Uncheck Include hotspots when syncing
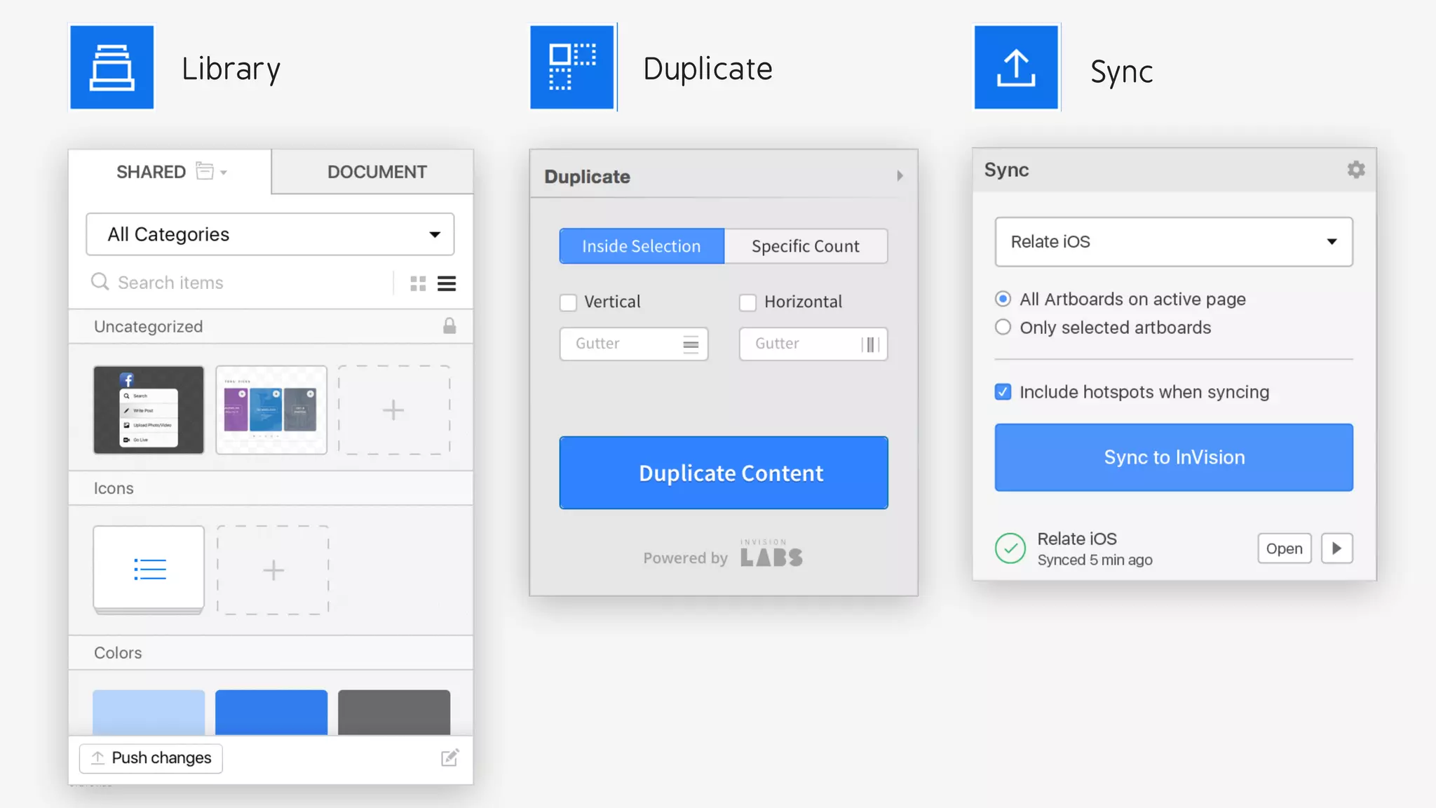This screenshot has width=1436, height=808. (x=1003, y=391)
